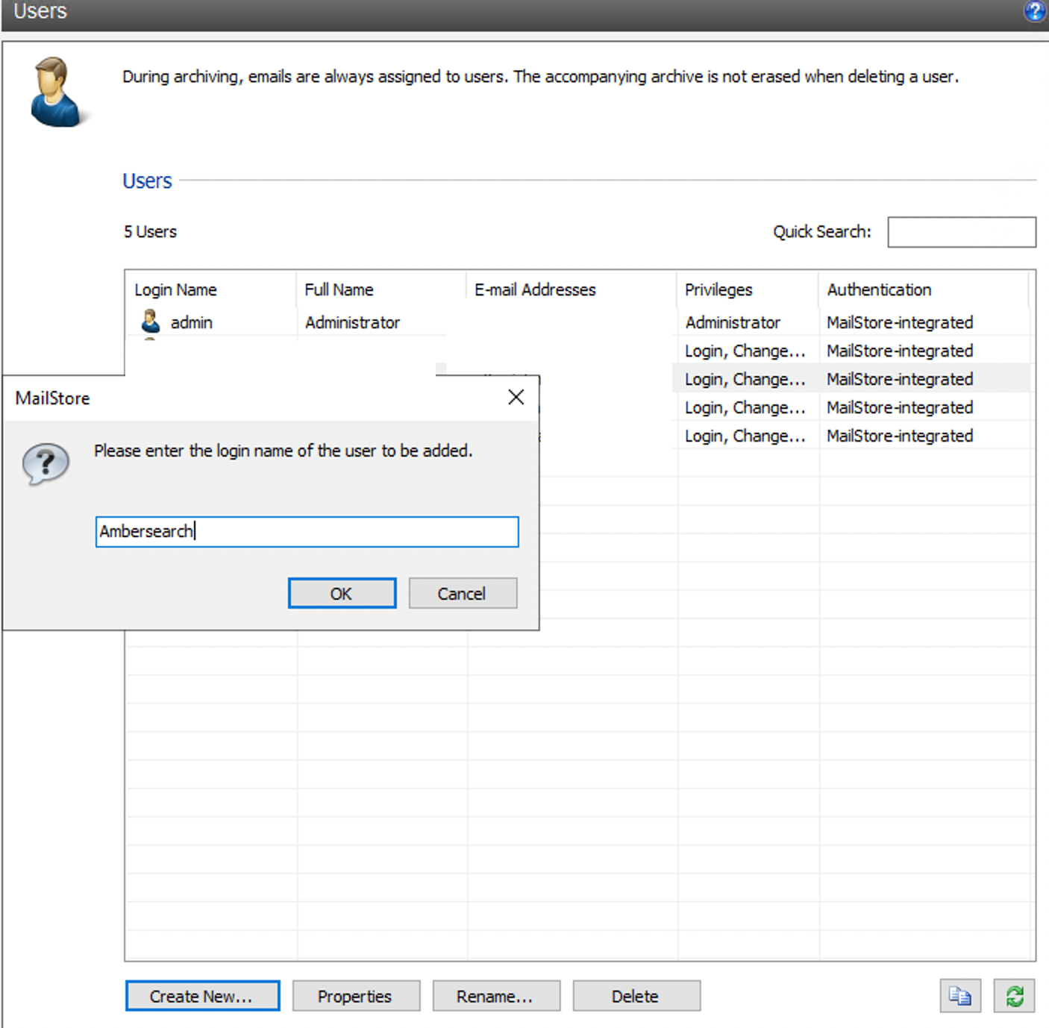Click the 'Users' section heading

pyautogui.click(x=147, y=181)
